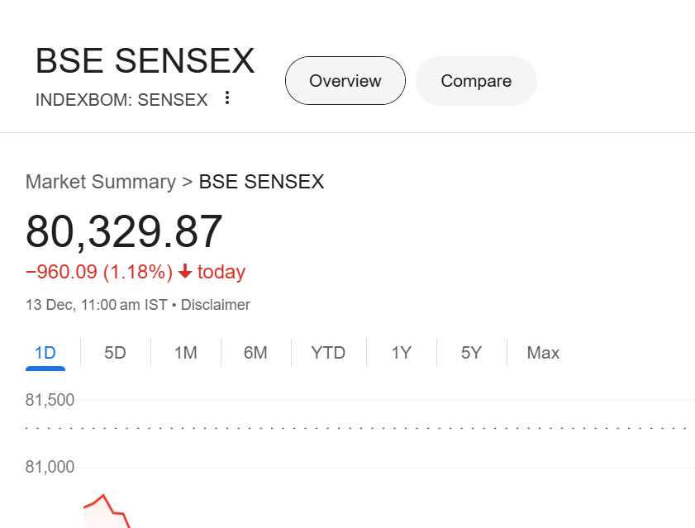Viewport: 695px width, 528px height.
Task: Switch to the 5D chart view
Action: coord(115,352)
